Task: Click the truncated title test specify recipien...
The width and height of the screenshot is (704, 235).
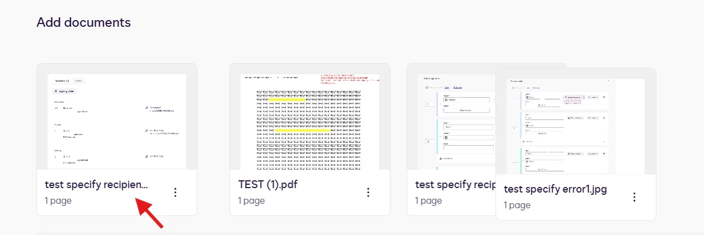Action: point(96,185)
